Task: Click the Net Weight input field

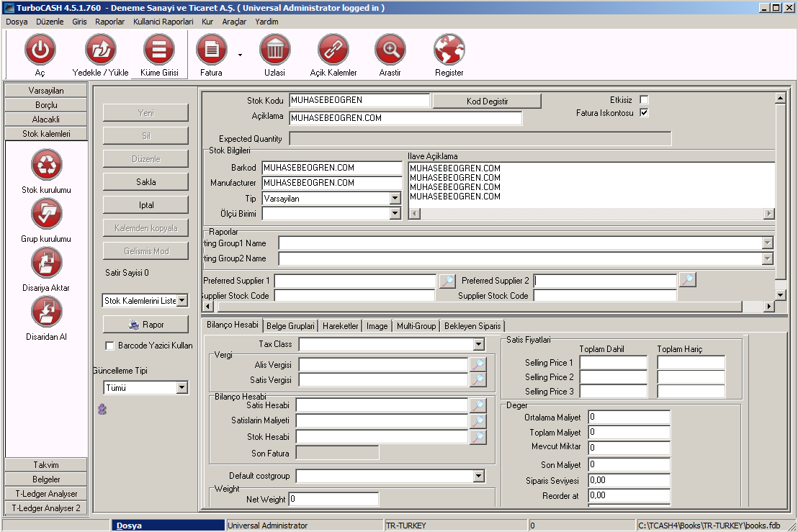Action: tap(334, 499)
